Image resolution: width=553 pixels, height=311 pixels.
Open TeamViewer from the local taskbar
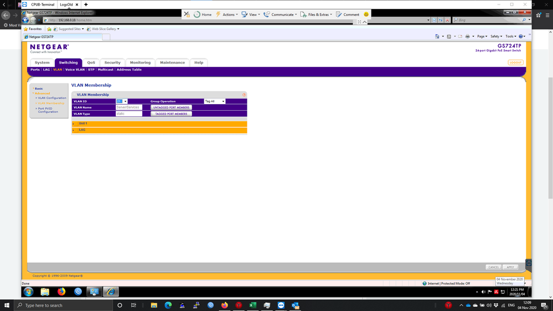281,305
